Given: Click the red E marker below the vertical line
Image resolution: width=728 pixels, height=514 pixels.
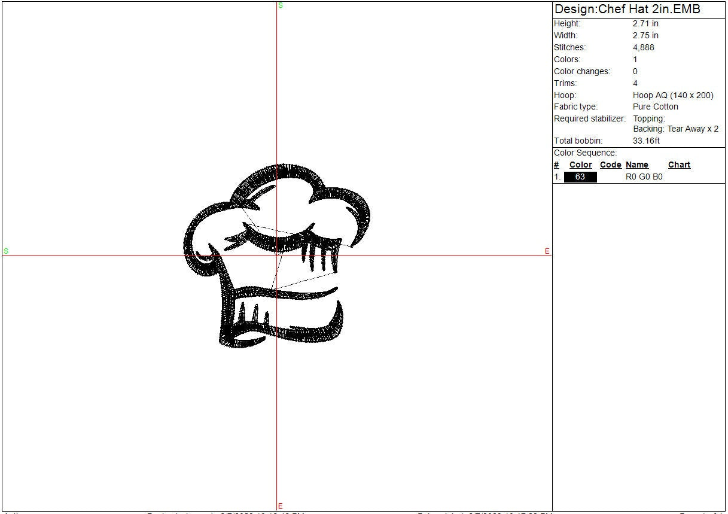Looking at the screenshot, I should [x=281, y=506].
